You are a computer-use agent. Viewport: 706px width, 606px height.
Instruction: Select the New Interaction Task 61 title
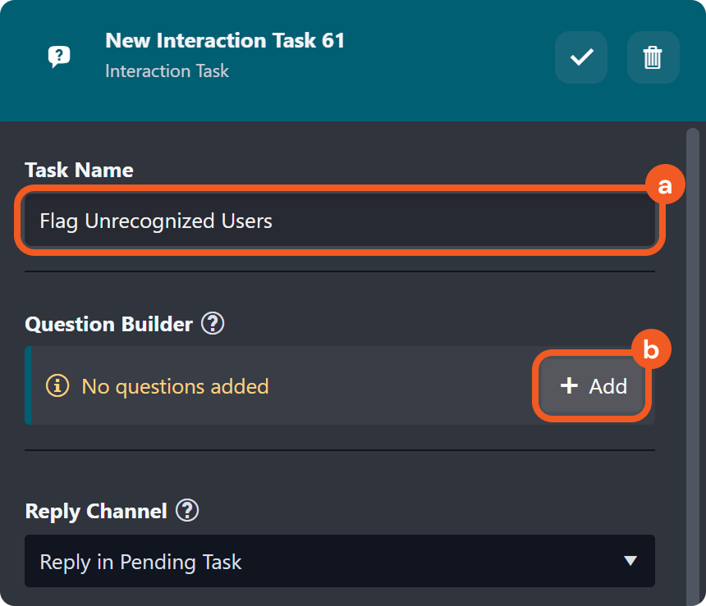click(x=225, y=40)
